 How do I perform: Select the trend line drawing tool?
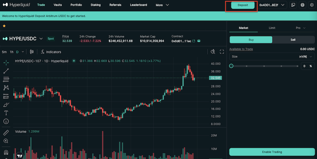6,71
